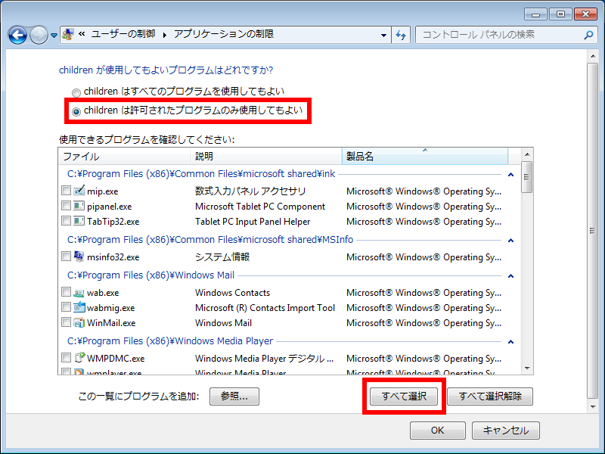Select the Tablet PC Input Panel Helper description
The height and width of the screenshot is (454, 605).
(253, 222)
